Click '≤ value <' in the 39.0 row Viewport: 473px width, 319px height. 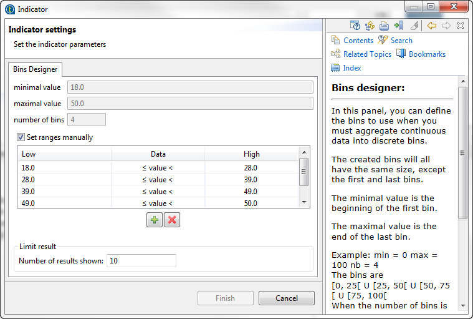tap(158, 192)
